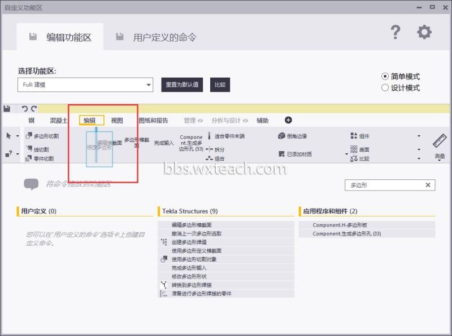
Task: Select the 简单模式 radio button
Action: pos(385,77)
